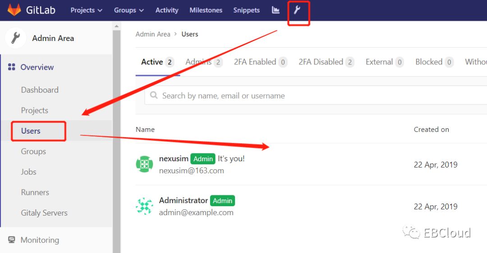Switch to the Admins tab
487x253 pixels.
203,62
